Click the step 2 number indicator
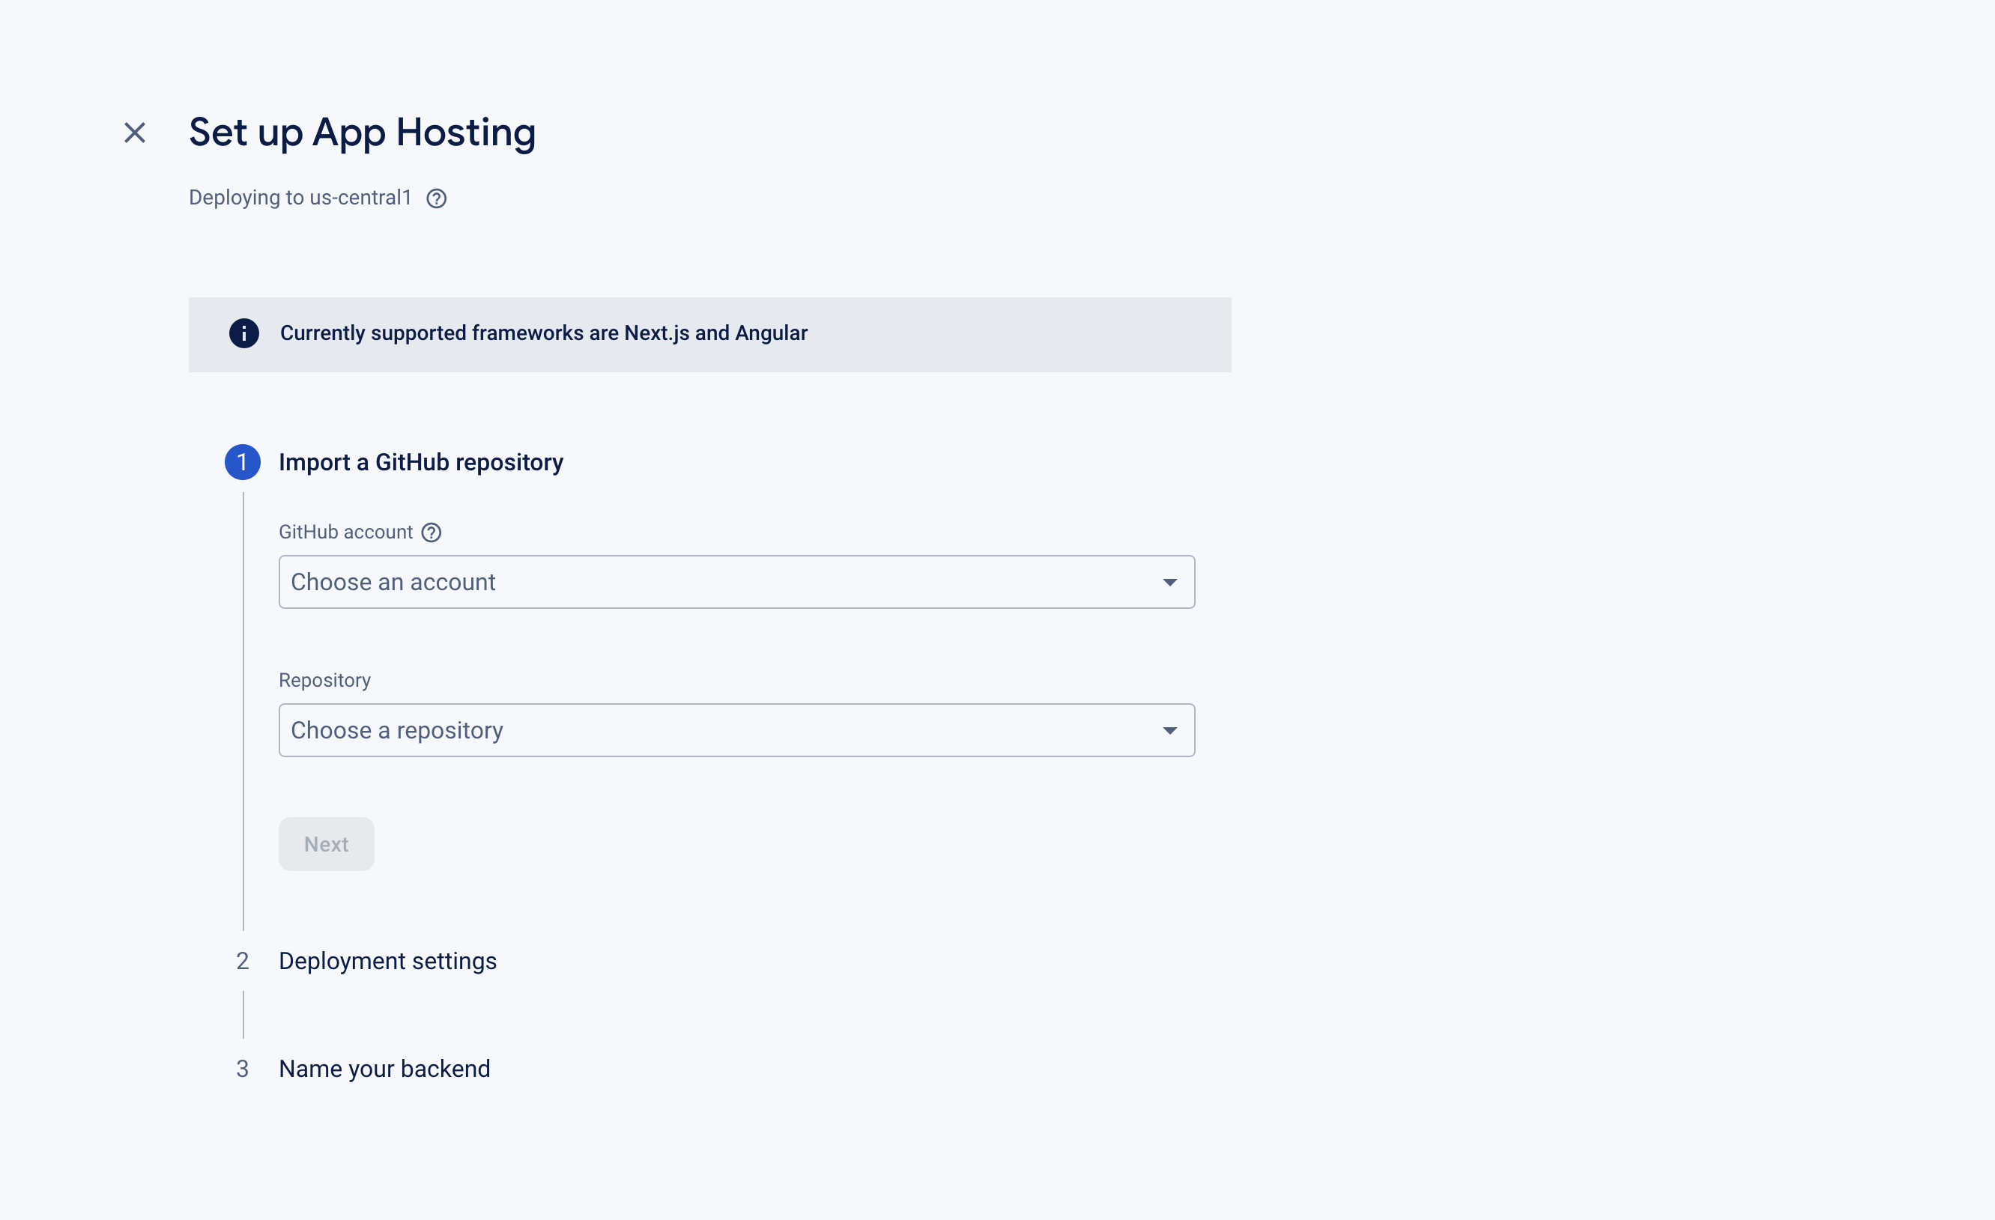1995x1220 pixels. coord(242,960)
